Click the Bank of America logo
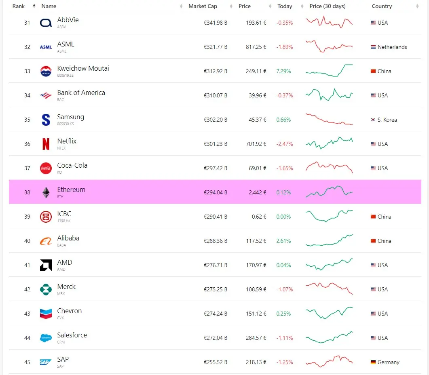The width and height of the screenshot is (429, 375). coord(46,95)
